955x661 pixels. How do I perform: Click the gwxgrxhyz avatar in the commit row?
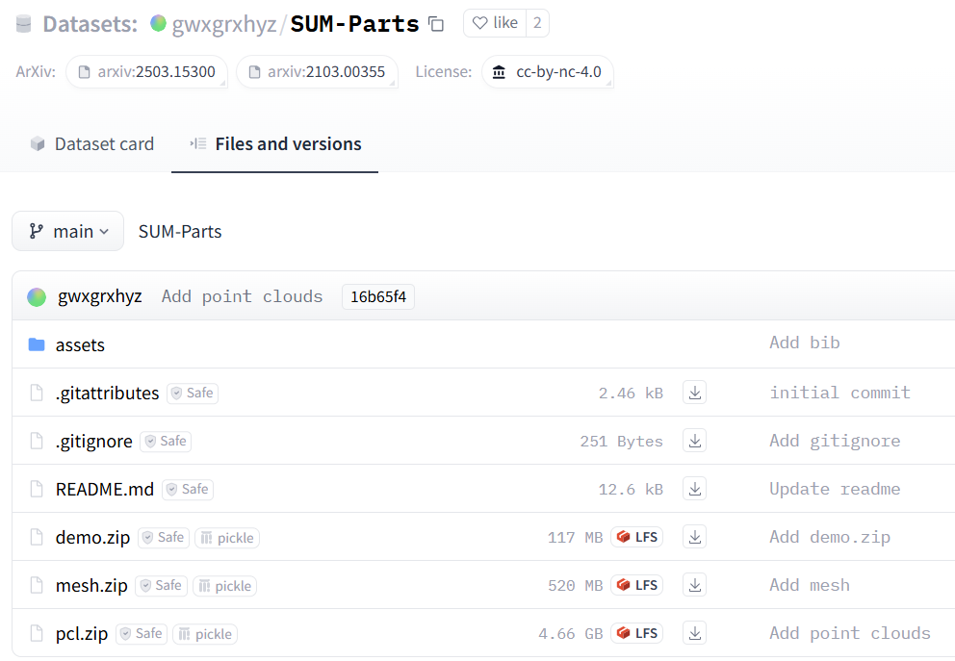tap(36, 296)
